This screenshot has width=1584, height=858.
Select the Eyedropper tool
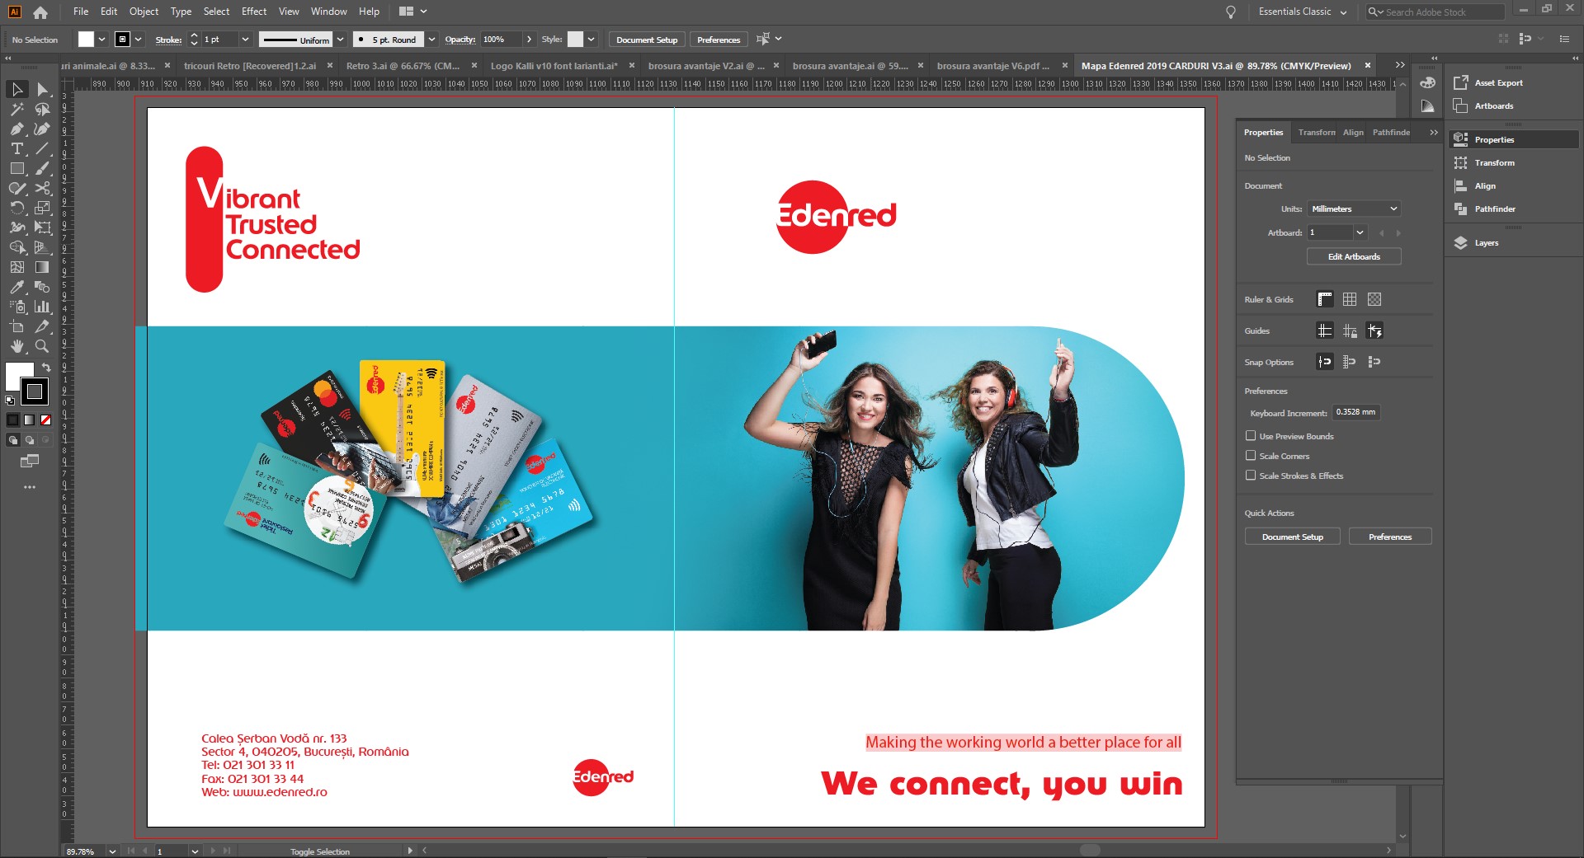[16, 287]
